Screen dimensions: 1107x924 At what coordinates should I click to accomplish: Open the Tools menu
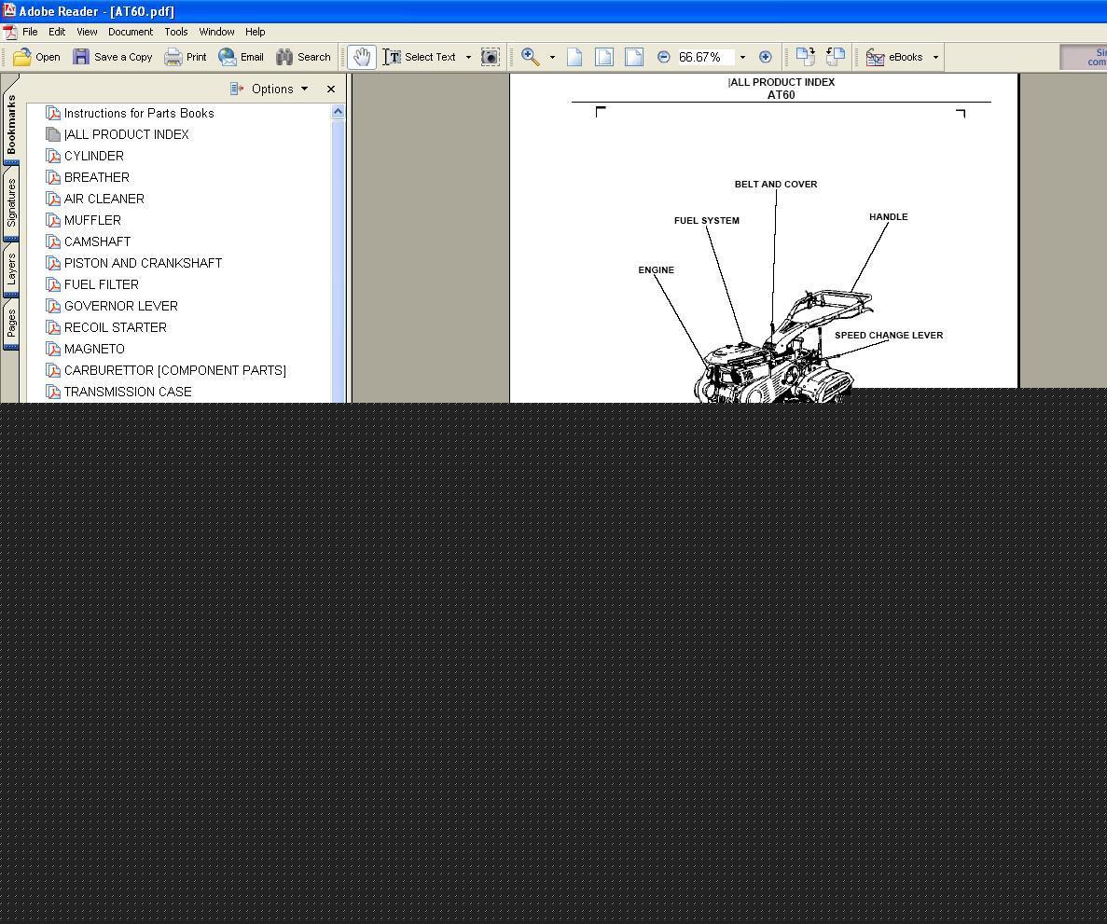[175, 32]
